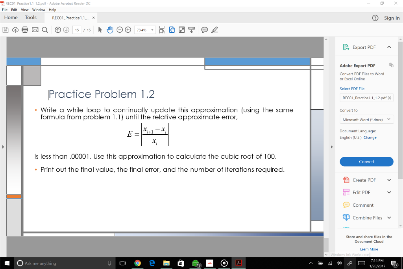Viewport: 403px width, 269px height.
Task: Open the Tools tab
Action: click(31, 17)
